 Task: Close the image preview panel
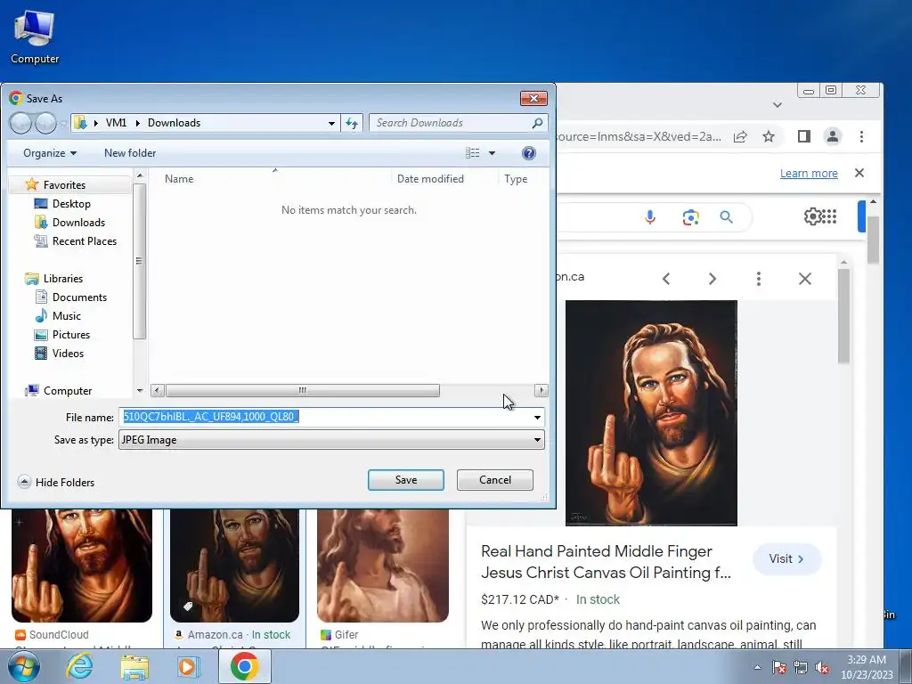point(805,279)
